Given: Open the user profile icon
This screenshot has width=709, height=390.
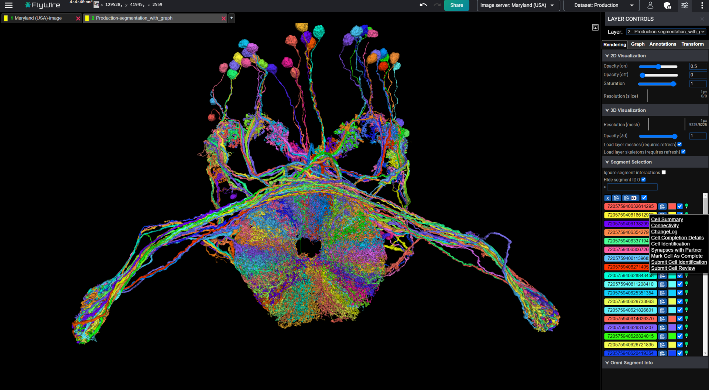Looking at the screenshot, I should pos(650,5).
